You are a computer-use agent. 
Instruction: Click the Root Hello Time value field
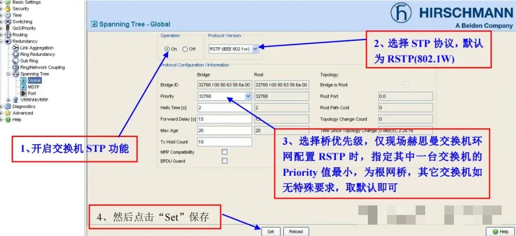coord(282,107)
